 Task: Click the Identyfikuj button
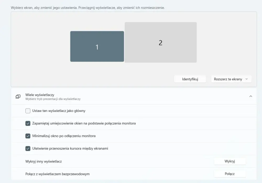[x=190, y=79]
